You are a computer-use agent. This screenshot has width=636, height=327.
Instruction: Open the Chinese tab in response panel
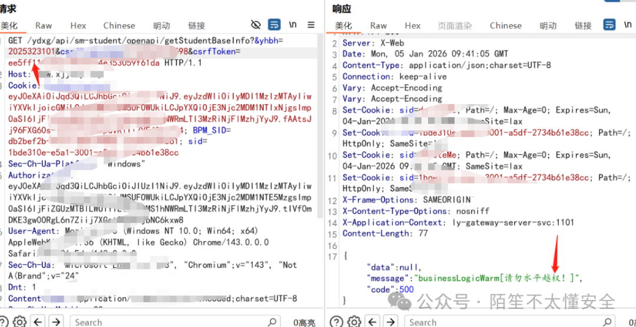[x=505, y=25]
